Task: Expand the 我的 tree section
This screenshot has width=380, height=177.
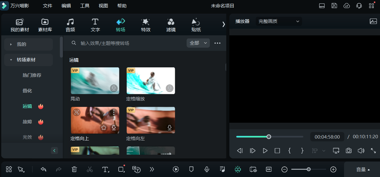Action: pyautogui.click(x=29, y=44)
